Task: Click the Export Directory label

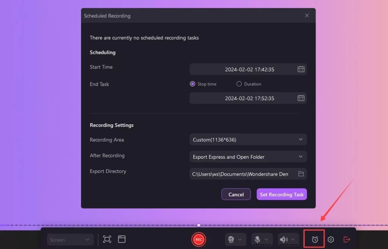Action: pos(108,171)
